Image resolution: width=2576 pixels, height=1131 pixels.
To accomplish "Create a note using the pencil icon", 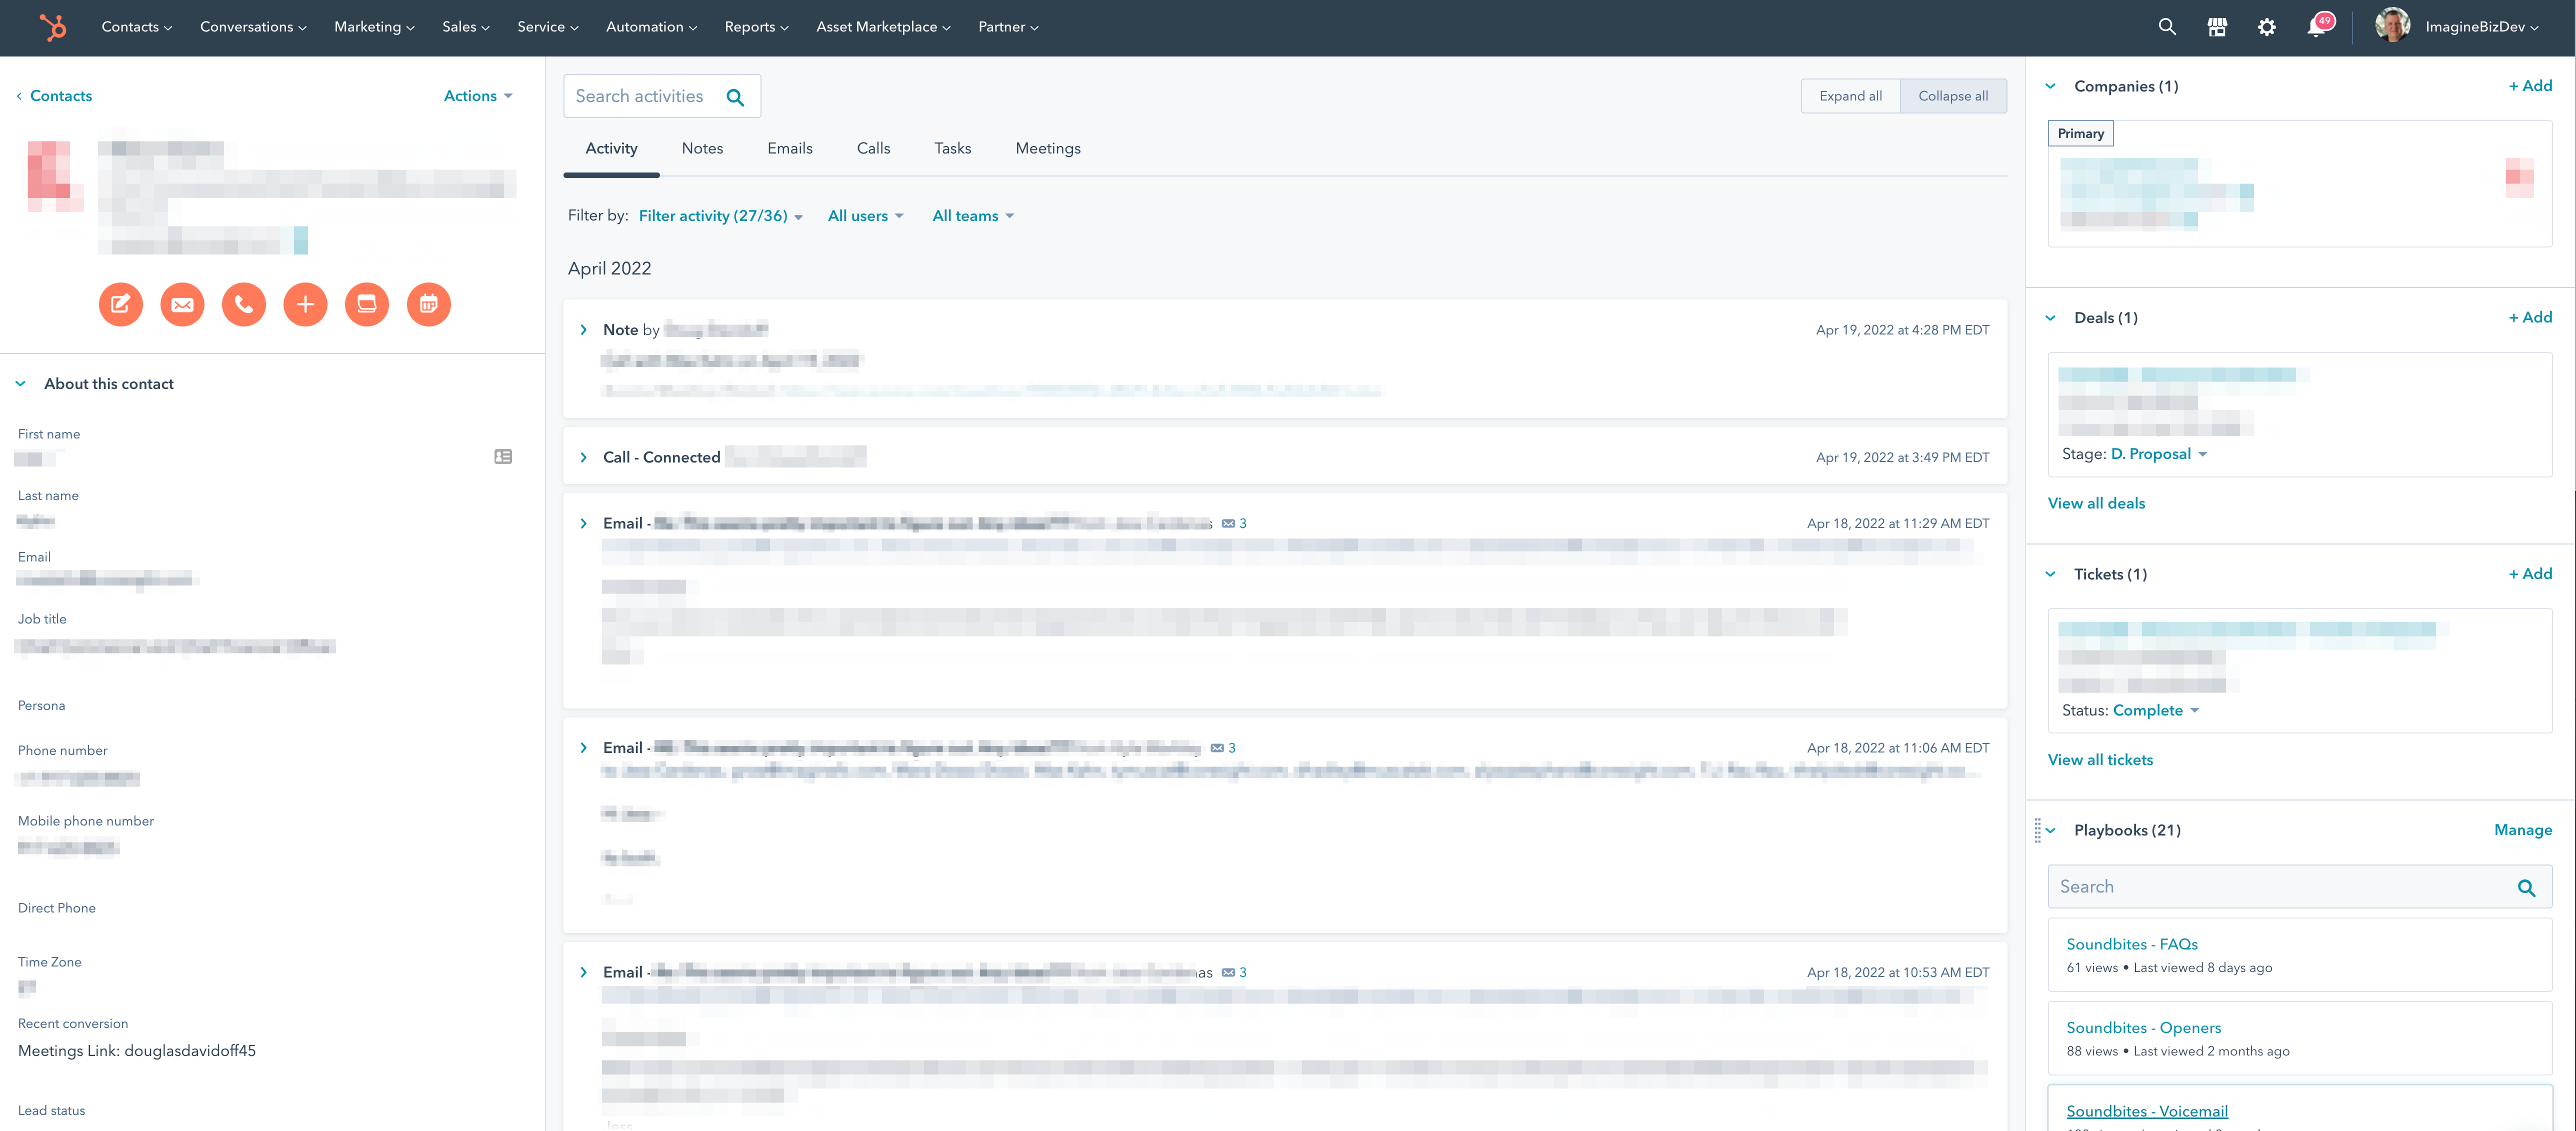I will pos(121,304).
